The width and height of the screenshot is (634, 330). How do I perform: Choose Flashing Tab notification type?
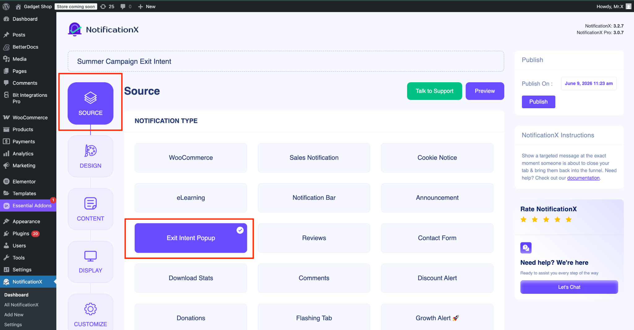(x=314, y=317)
